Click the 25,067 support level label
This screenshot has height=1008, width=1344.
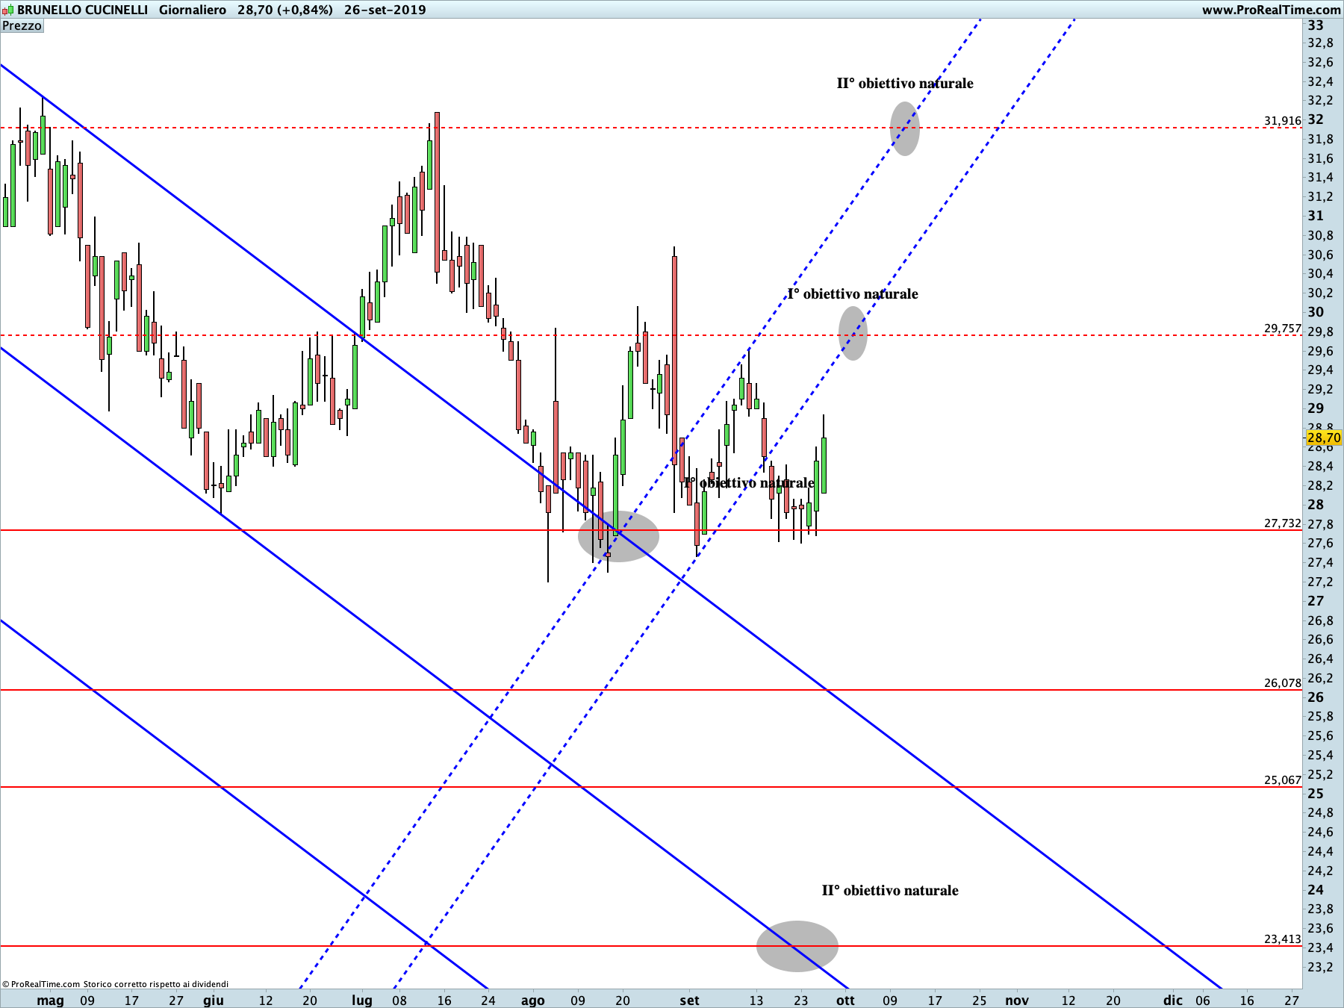coord(1283,780)
